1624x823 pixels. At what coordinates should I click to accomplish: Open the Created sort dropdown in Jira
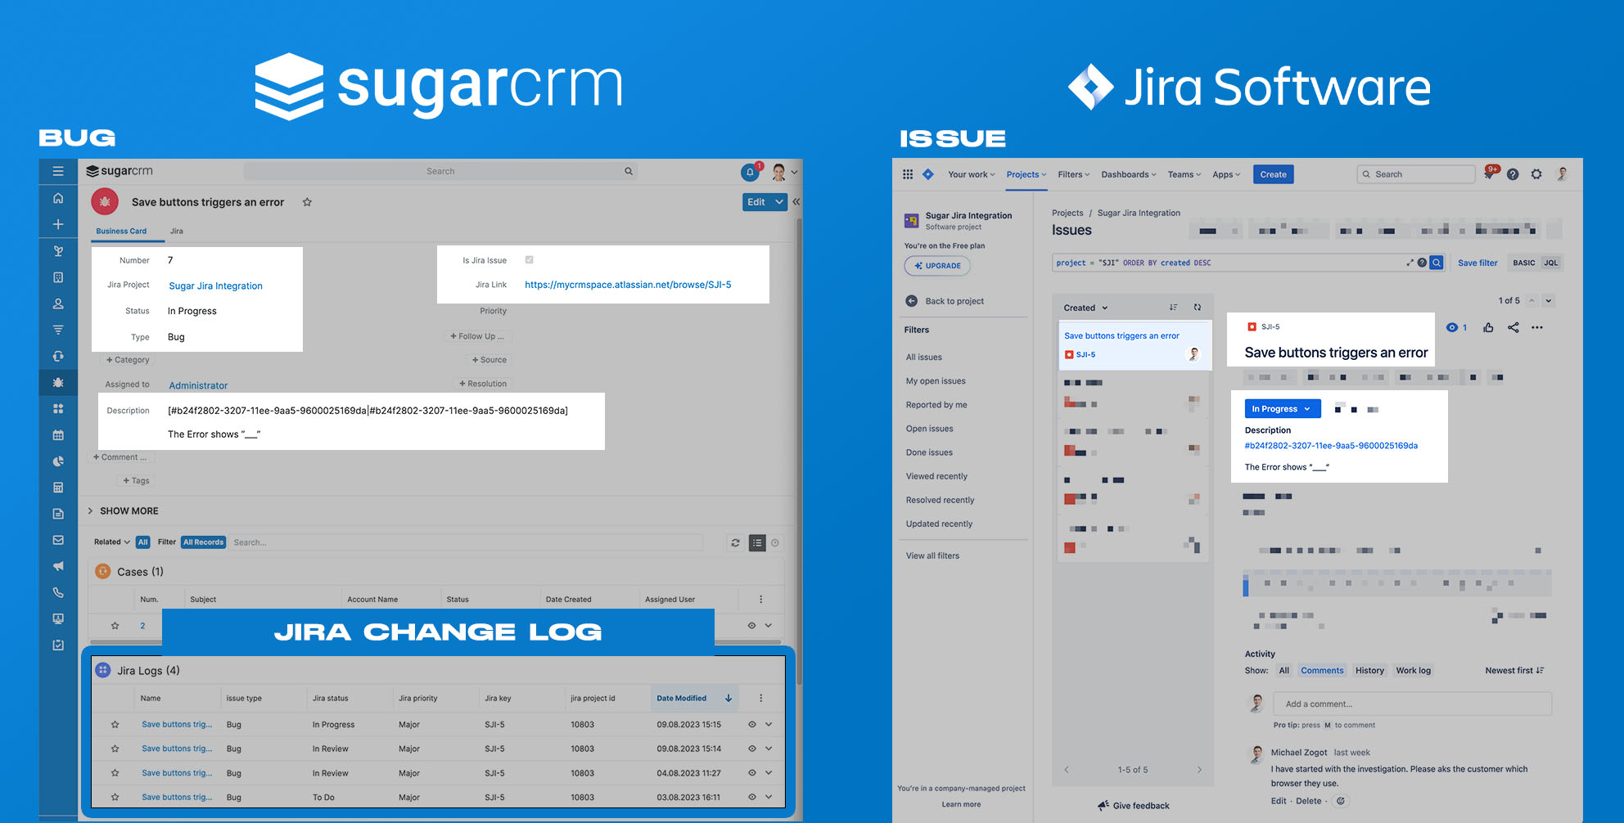[x=1085, y=308]
